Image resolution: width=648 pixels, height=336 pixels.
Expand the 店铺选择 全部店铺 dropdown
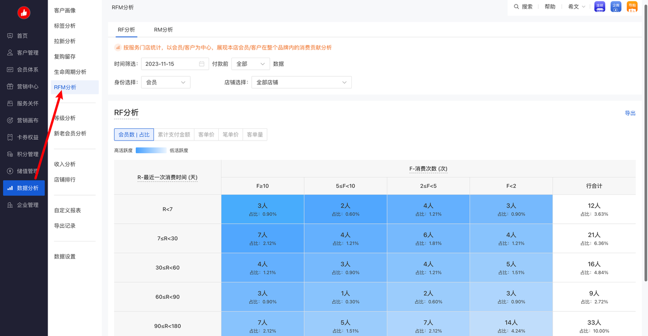pyautogui.click(x=301, y=82)
